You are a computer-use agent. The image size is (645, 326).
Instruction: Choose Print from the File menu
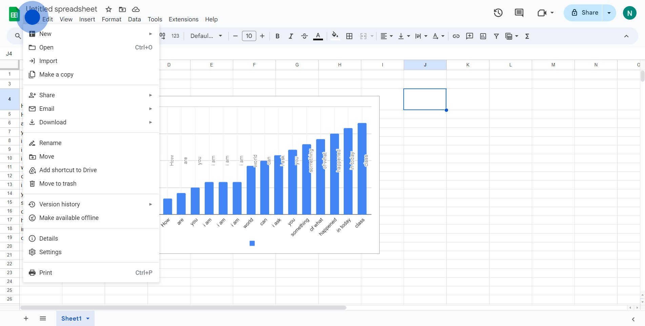click(x=91, y=273)
